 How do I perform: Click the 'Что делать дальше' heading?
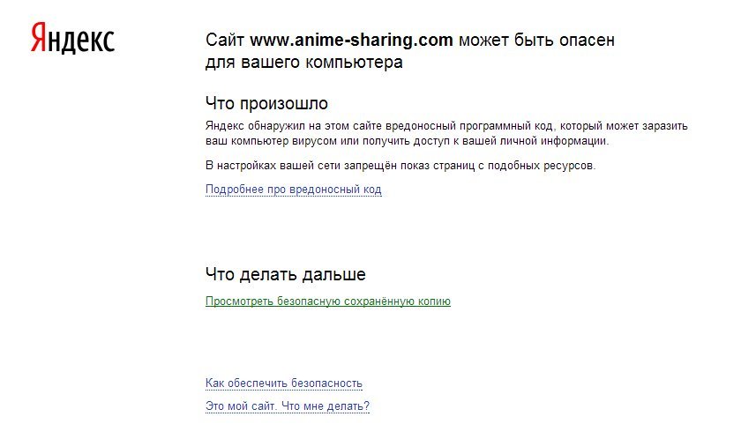(285, 274)
